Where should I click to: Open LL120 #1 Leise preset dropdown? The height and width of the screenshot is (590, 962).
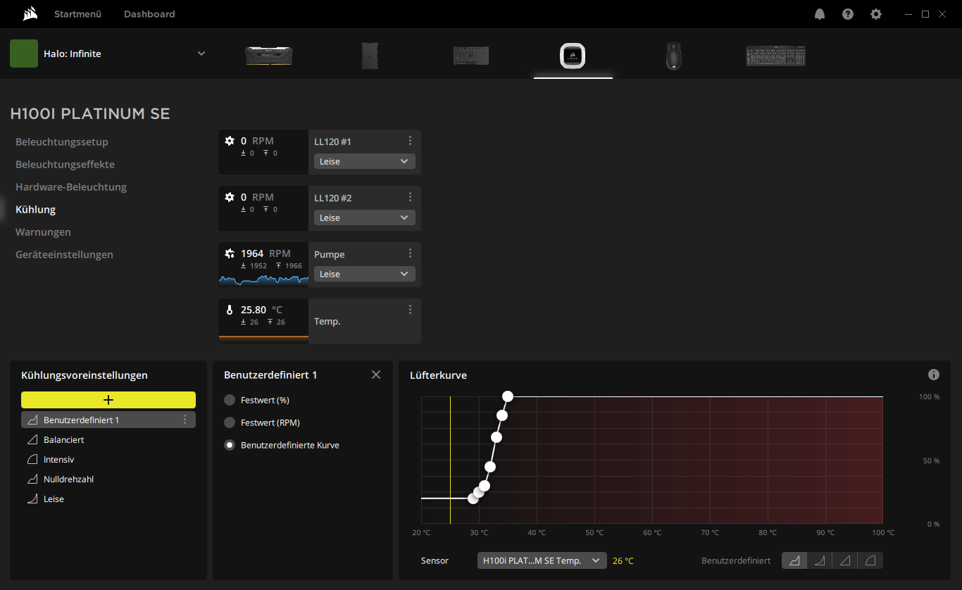[x=365, y=161]
